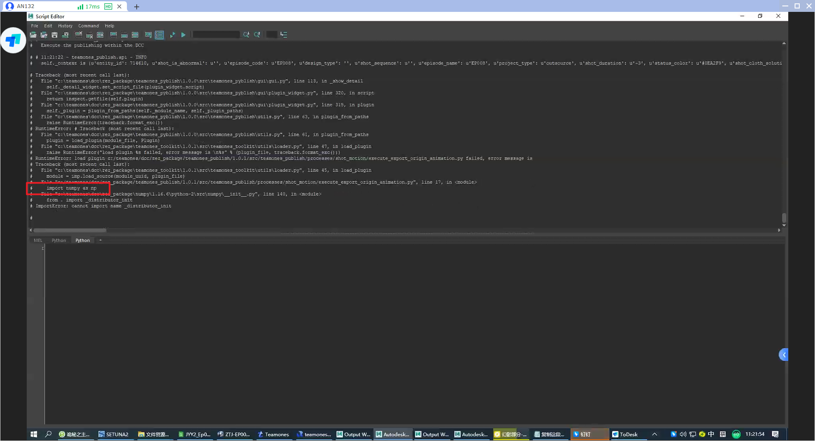Click the Clear All icon
Image resolution: width=815 pixels, height=441 pixels.
[x=100, y=35]
